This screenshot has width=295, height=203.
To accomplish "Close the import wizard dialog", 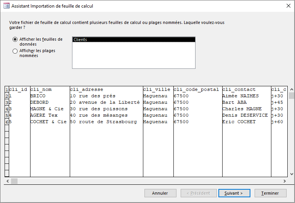I will (x=287, y=6).
